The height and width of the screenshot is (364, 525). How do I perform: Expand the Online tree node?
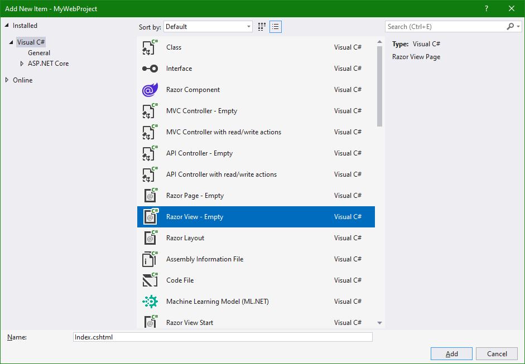coord(7,80)
